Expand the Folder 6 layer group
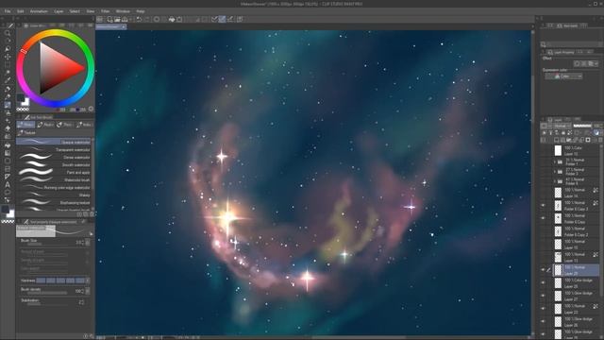Image resolution: width=604 pixels, height=340 pixels. (555, 181)
